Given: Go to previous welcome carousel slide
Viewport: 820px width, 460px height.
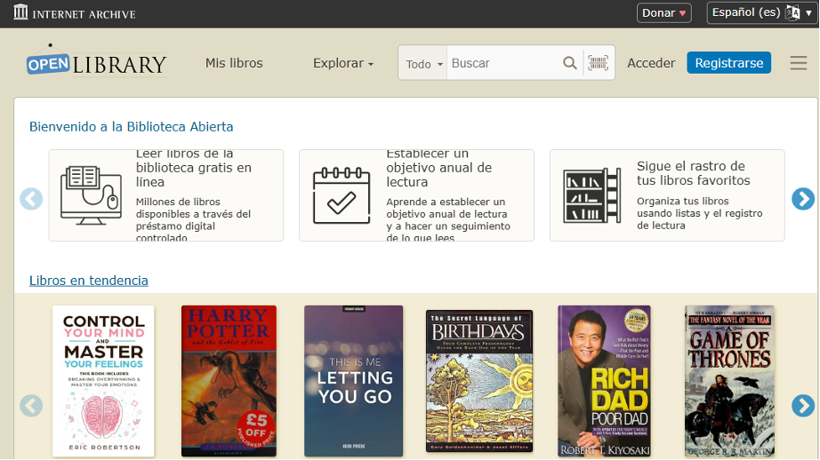Looking at the screenshot, I should pyautogui.click(x=31, y=199).
